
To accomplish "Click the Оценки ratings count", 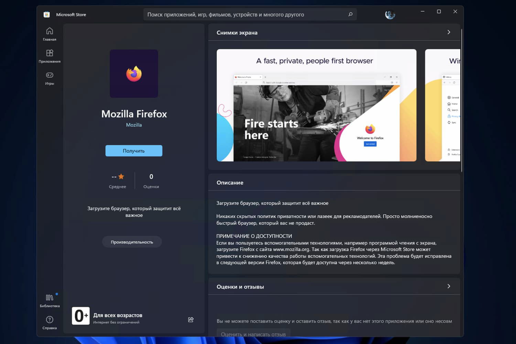I will [151, 181].
